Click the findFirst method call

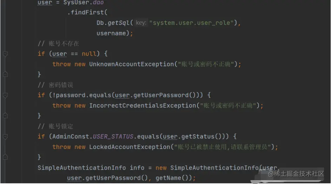pyautogui.click(x=87, y=12)
